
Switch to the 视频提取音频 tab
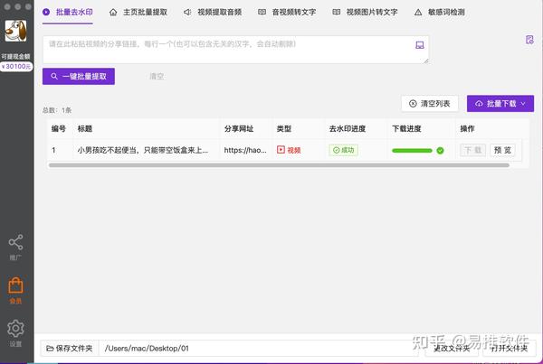point(213,13)
